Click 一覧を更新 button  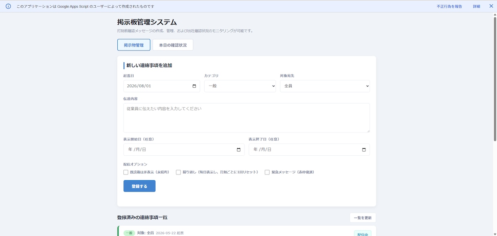tap(363, 218)
